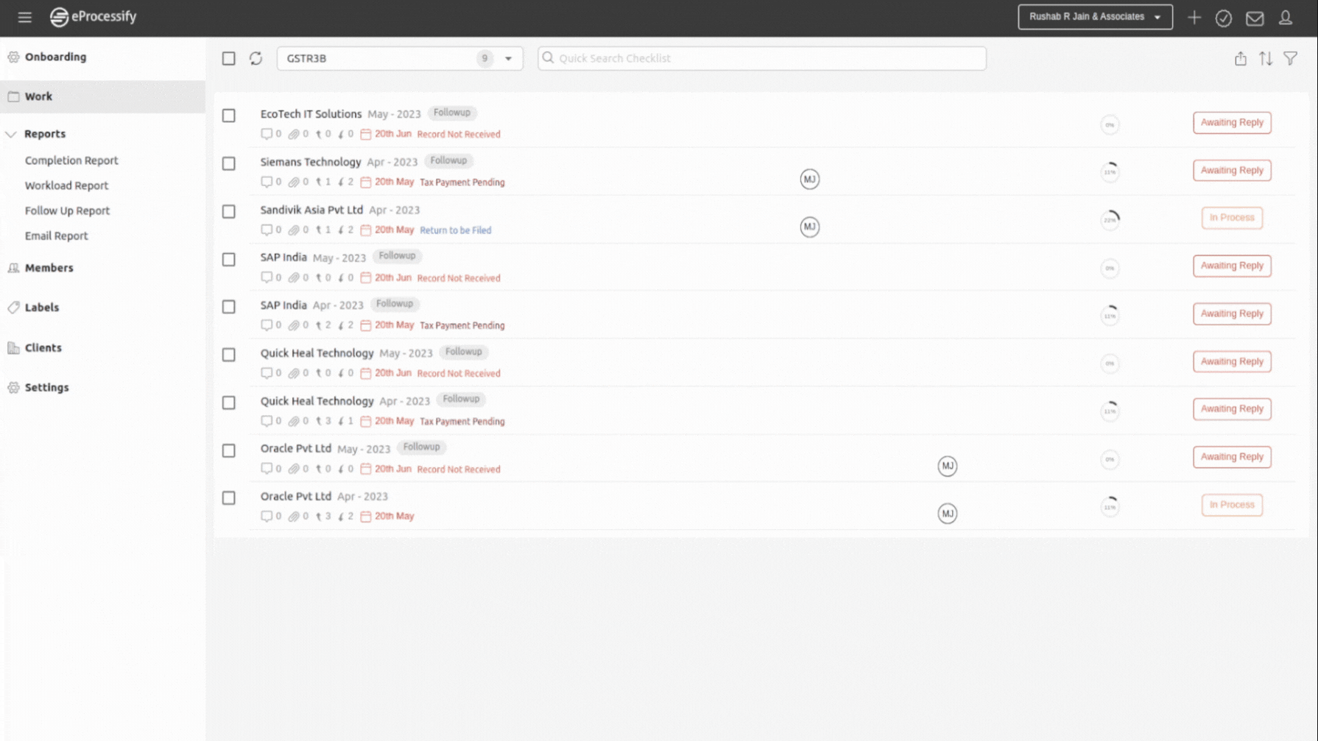Check the Siemans Technology row checkbox
This screenshot has height=741, width=1318.
coord(229,163)
